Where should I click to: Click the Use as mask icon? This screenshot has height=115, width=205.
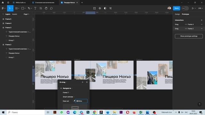(x=105, y=8)
